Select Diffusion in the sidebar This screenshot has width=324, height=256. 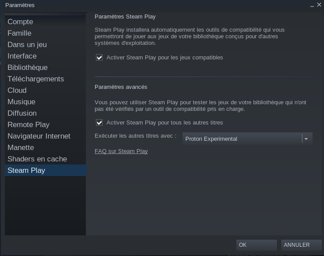point(22,113)
